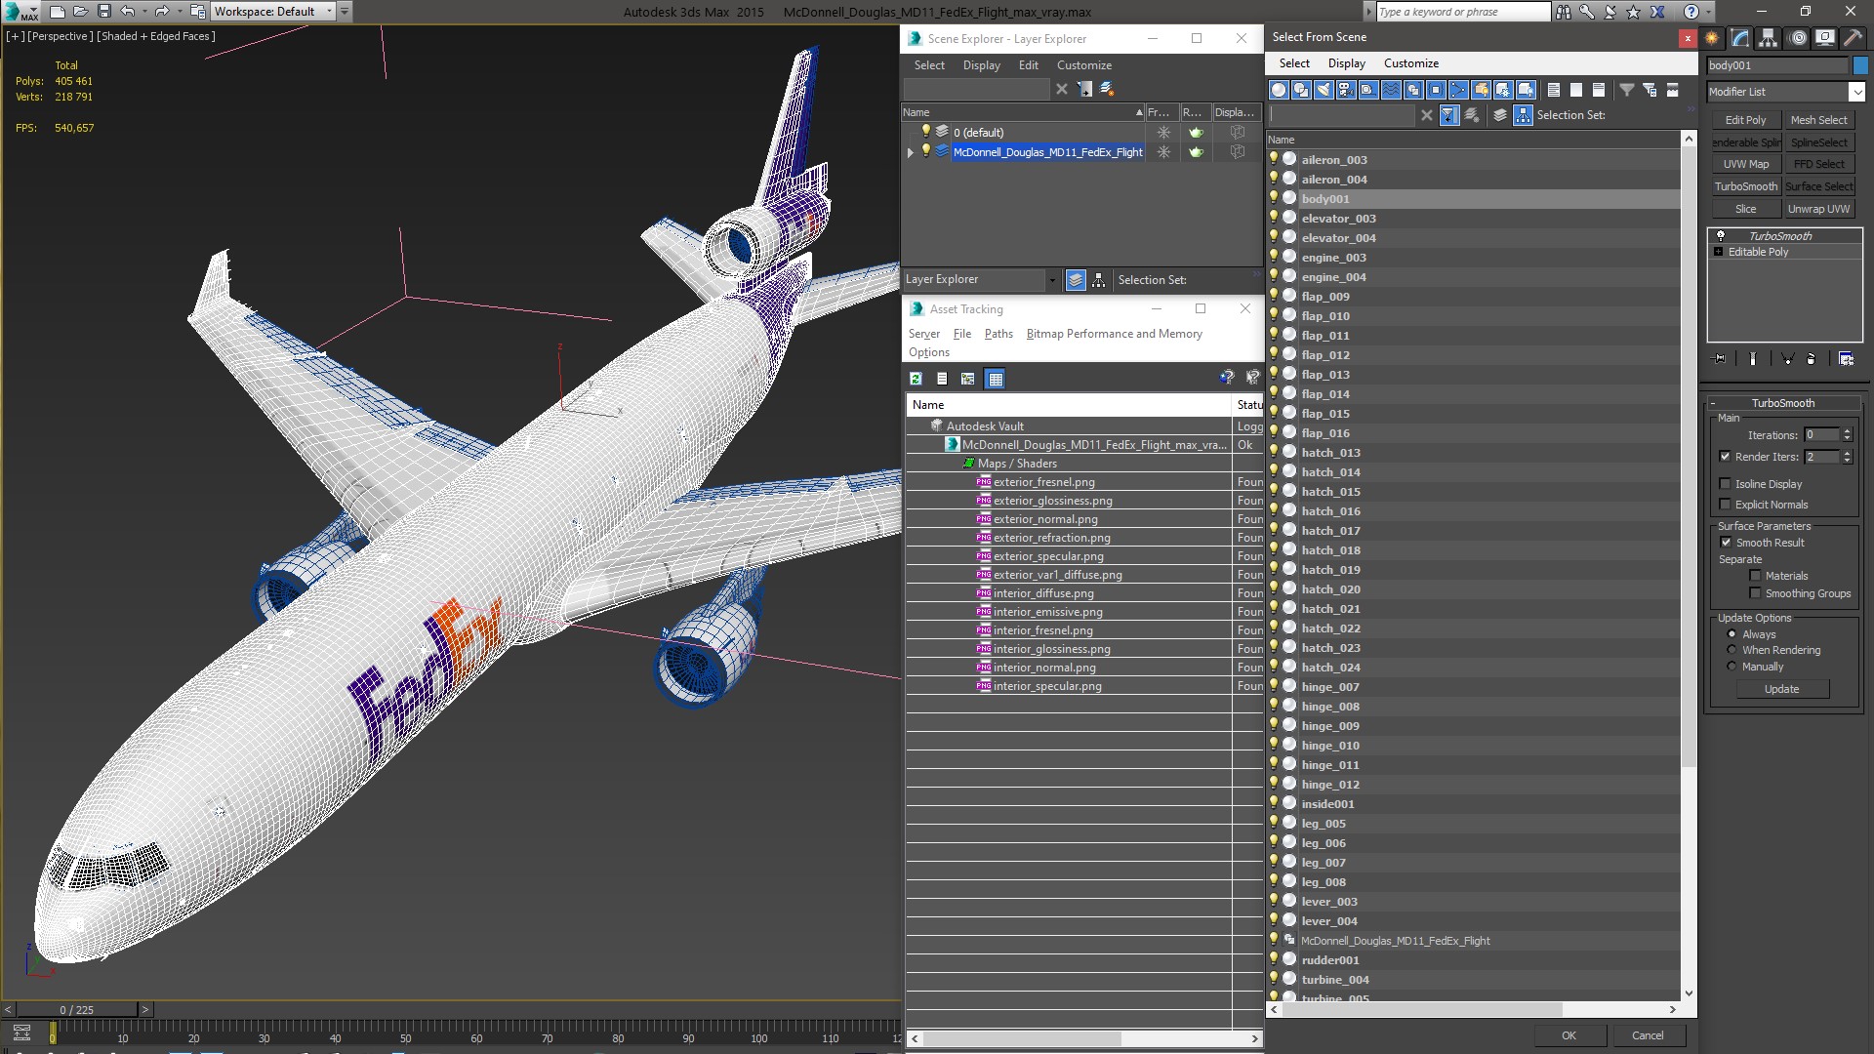Open the Create command panel tab

click(1712, 38)
